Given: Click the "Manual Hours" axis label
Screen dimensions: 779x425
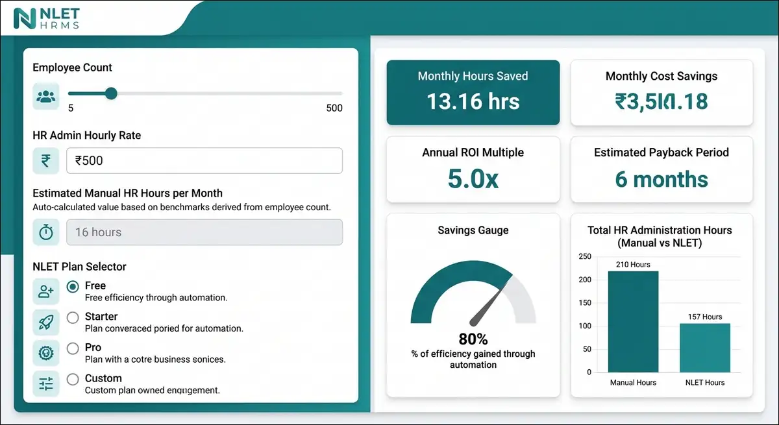Looking at the screenshot, I should pos(633,383).
